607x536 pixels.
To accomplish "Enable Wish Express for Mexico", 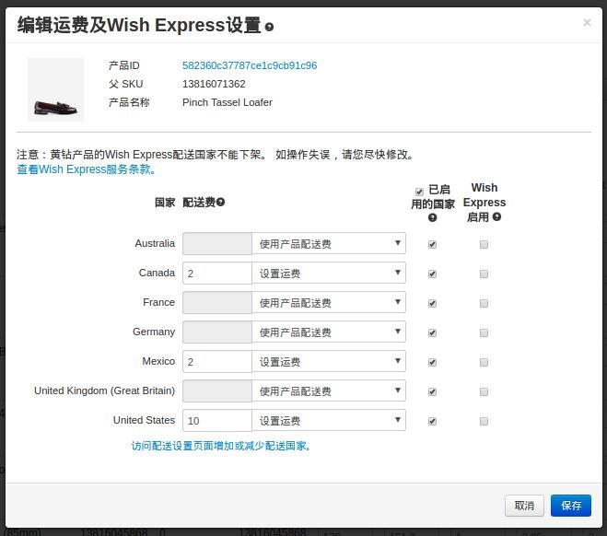I will coord(484,362).
